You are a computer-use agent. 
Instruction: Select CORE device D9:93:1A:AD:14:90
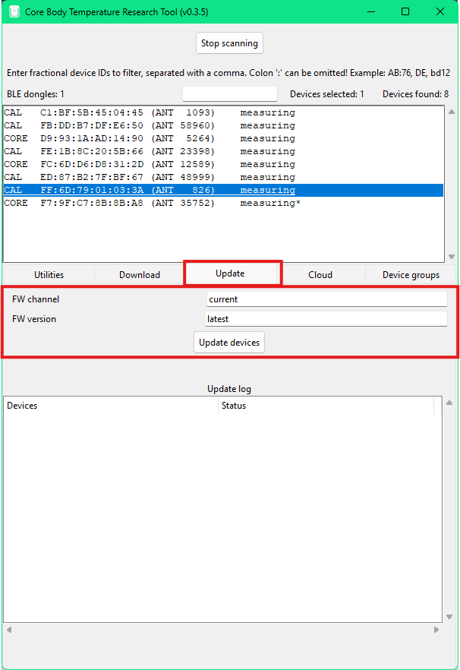223,138
